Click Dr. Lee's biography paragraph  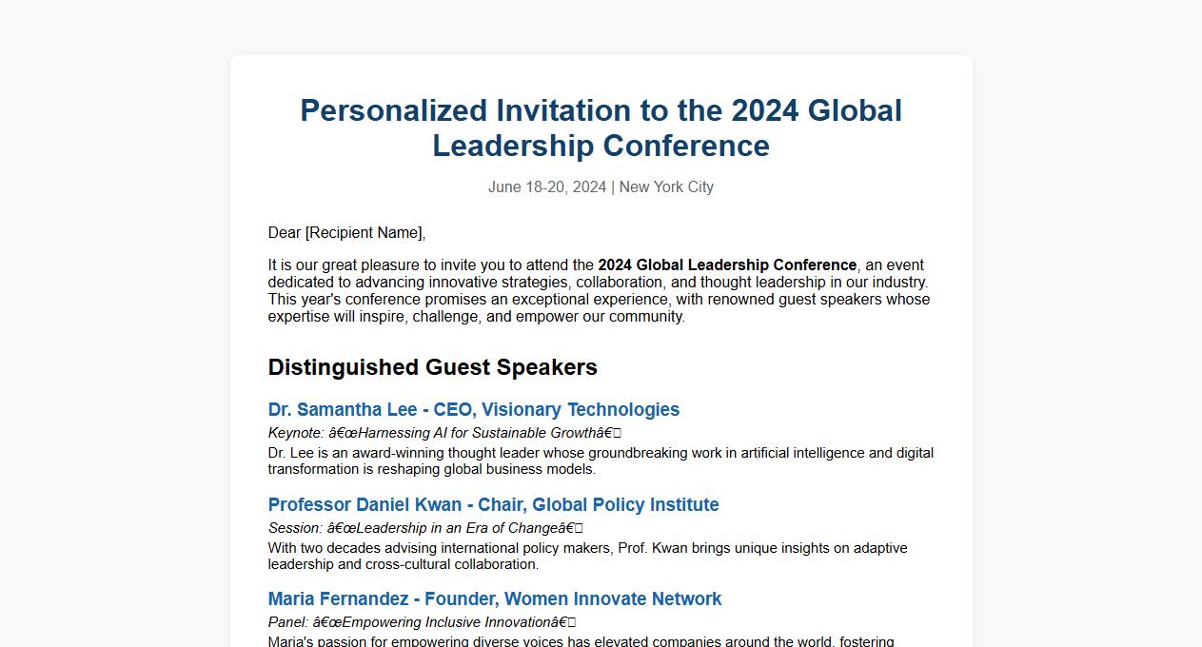coord(600,461)
